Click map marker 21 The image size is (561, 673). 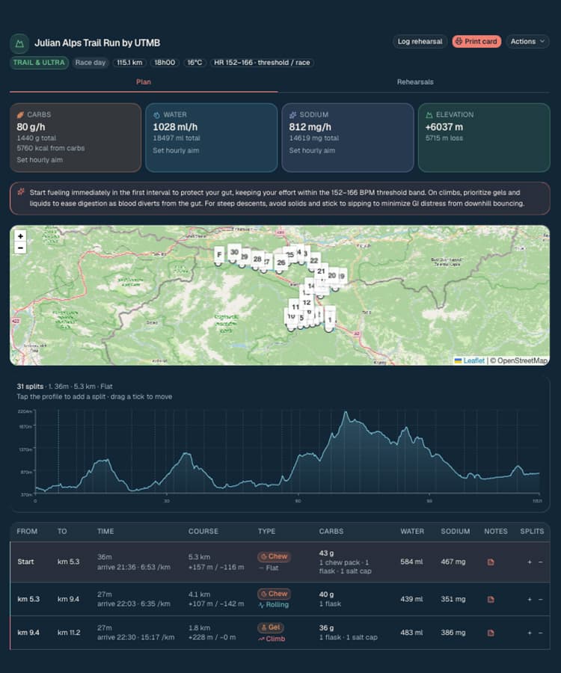coord(321,271)
